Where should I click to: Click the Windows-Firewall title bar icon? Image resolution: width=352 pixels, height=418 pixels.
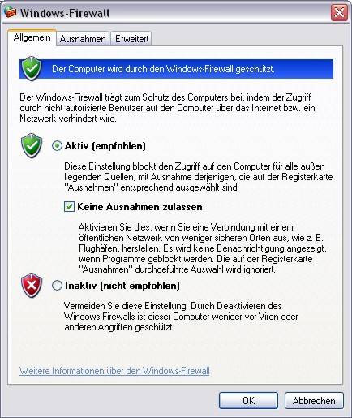pyautogui.click(x=11, y=12)
